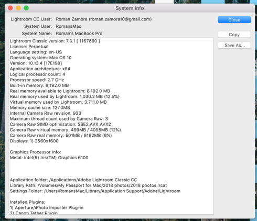
Task: Click 'Displays: 1) 2560x1600' line
Action: click(x=34, y=141)
